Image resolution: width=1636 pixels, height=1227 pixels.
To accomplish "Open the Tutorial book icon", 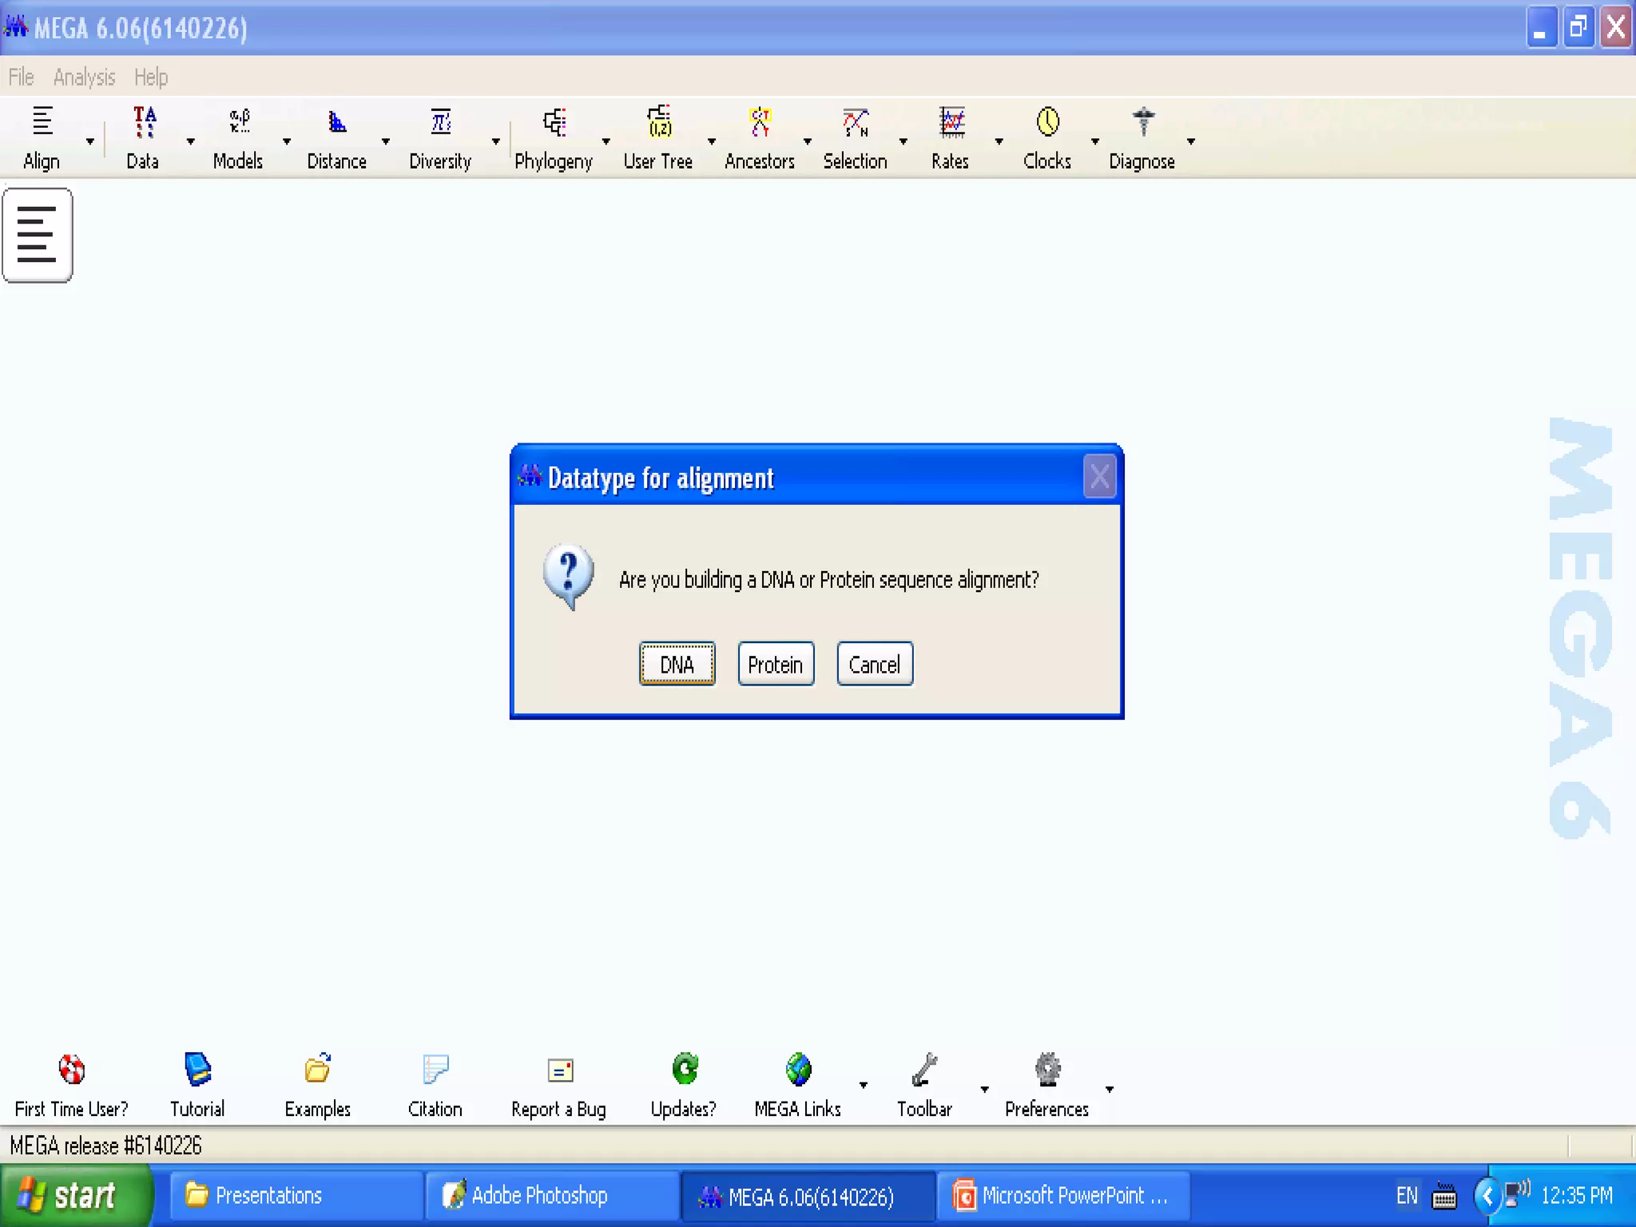I will tap(197, 1070).
